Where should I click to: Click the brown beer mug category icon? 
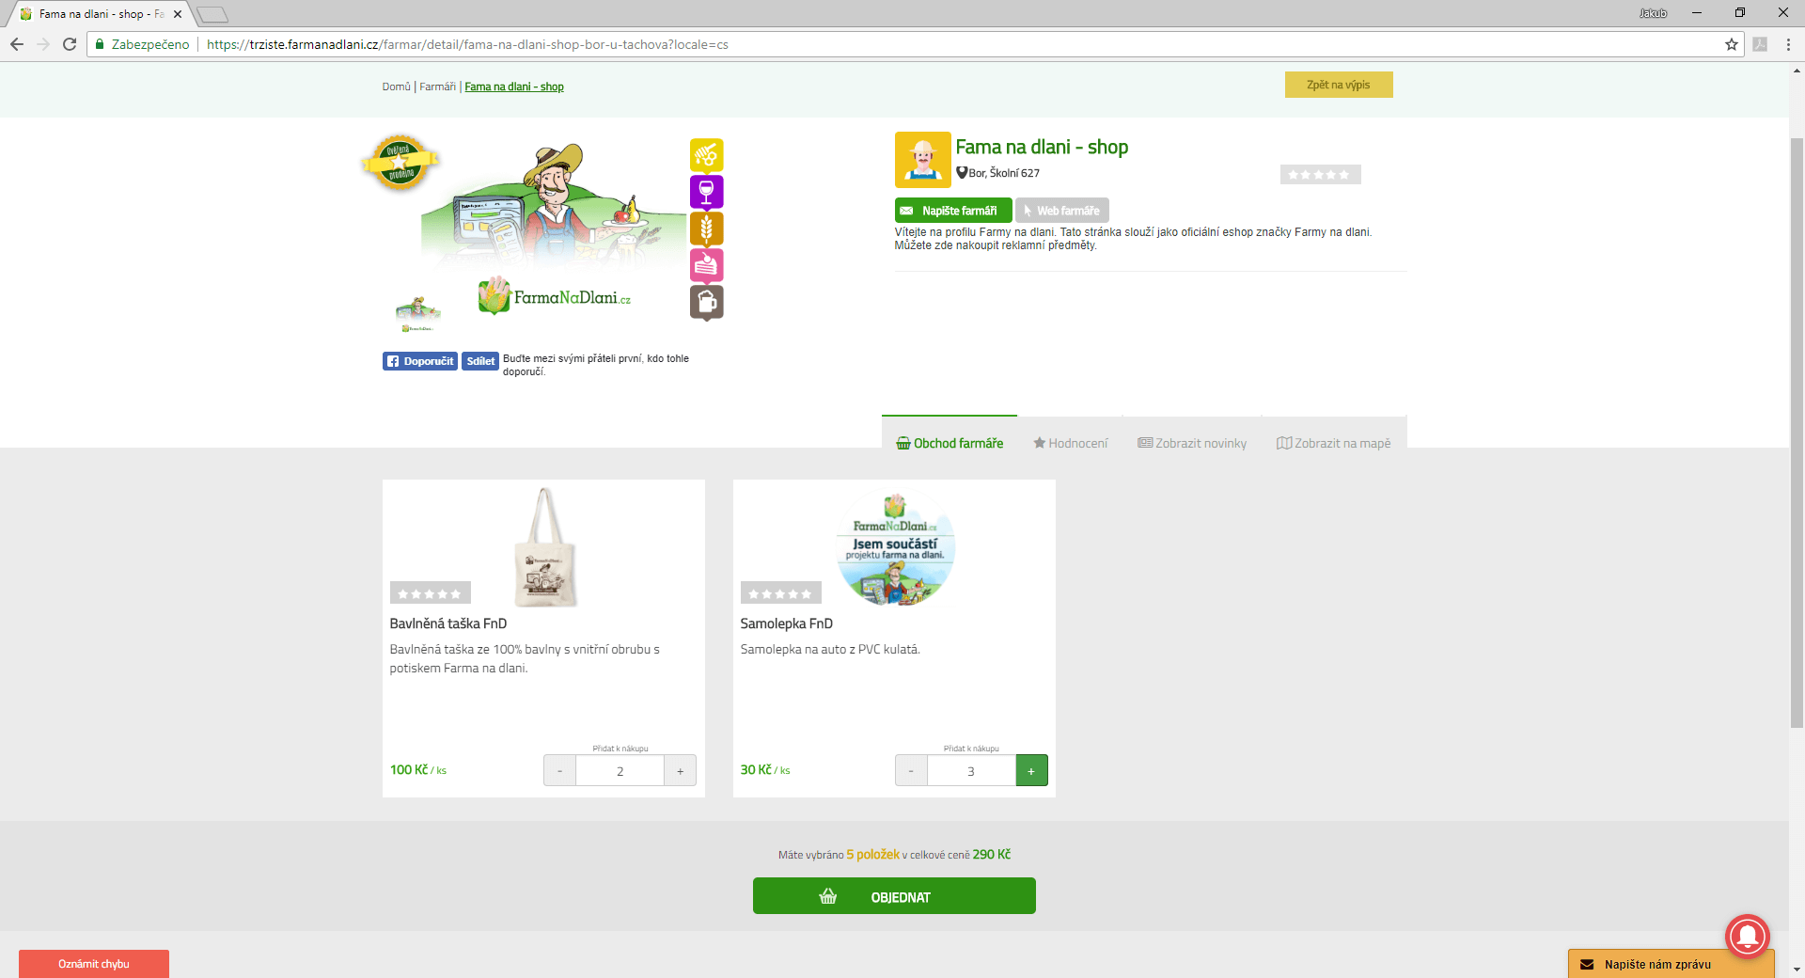(706, 302)
